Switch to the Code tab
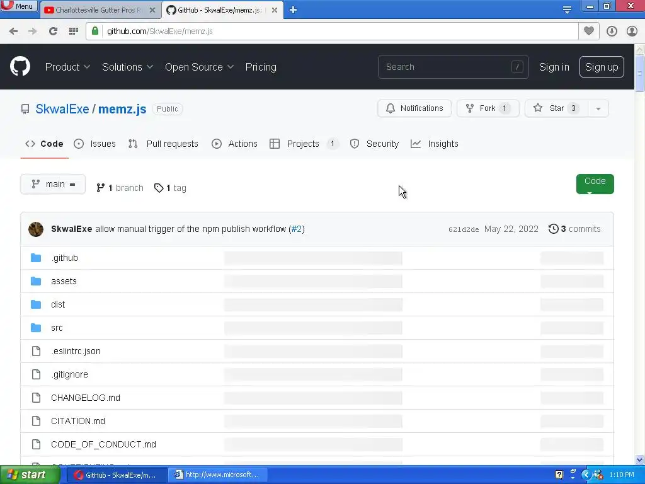Viewport: 645px width, 484px height. point(45,144)
